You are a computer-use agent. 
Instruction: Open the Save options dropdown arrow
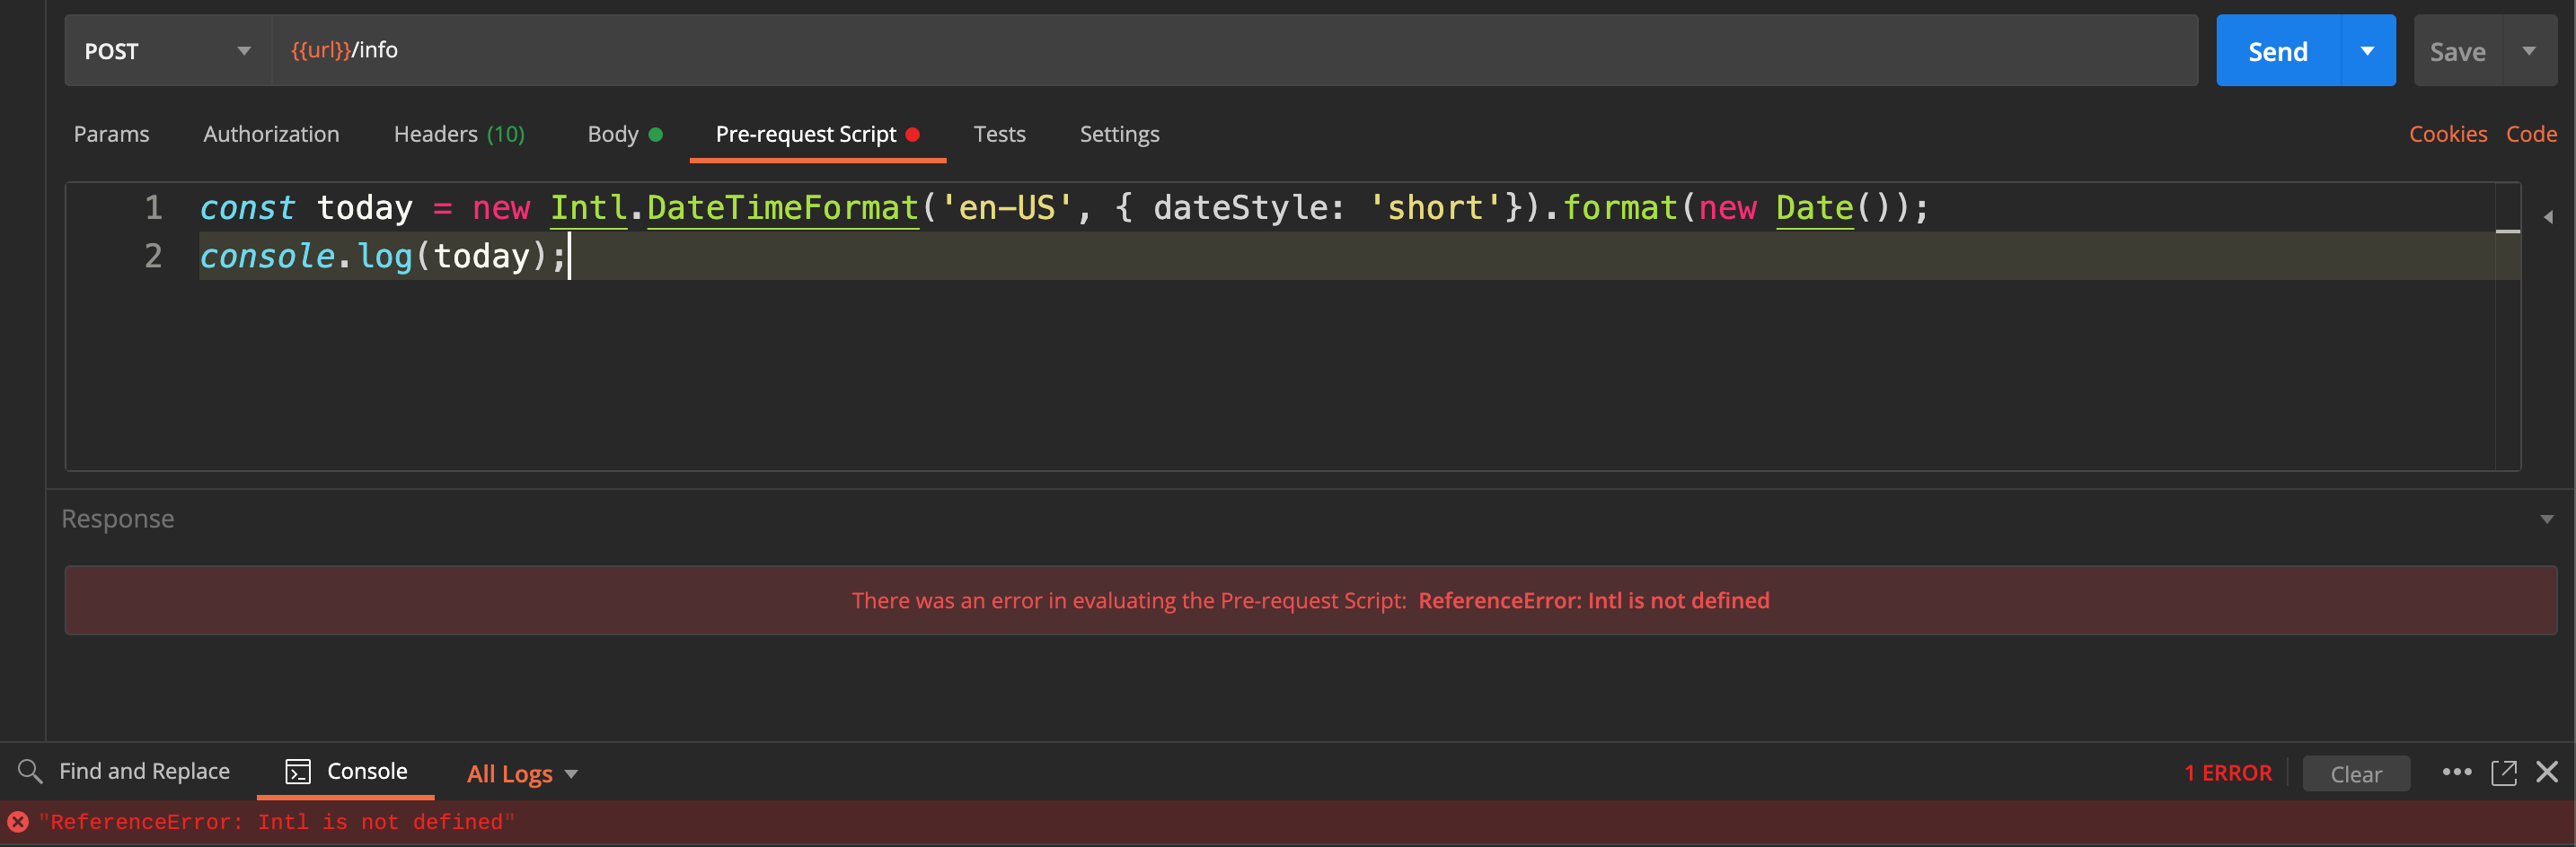pyautogui.click(x=2530, y=50)
